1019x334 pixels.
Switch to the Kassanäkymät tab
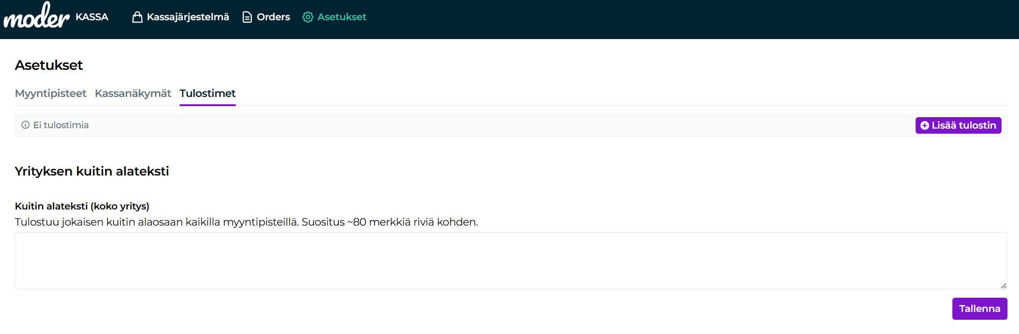pyautogui.click(x=133, y=93)
